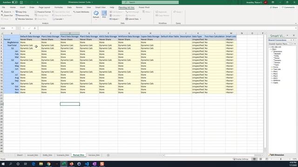The width and height of the screenshot is (298, 167).
Task: Switch to the Home ribbon tab
Action: click(13, 7)
